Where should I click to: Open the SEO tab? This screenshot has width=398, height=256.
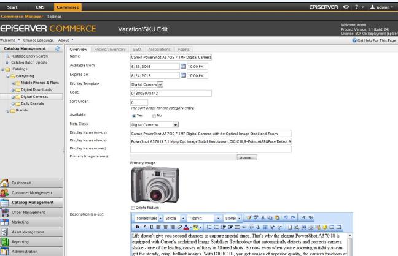click(x=137, y=48)
